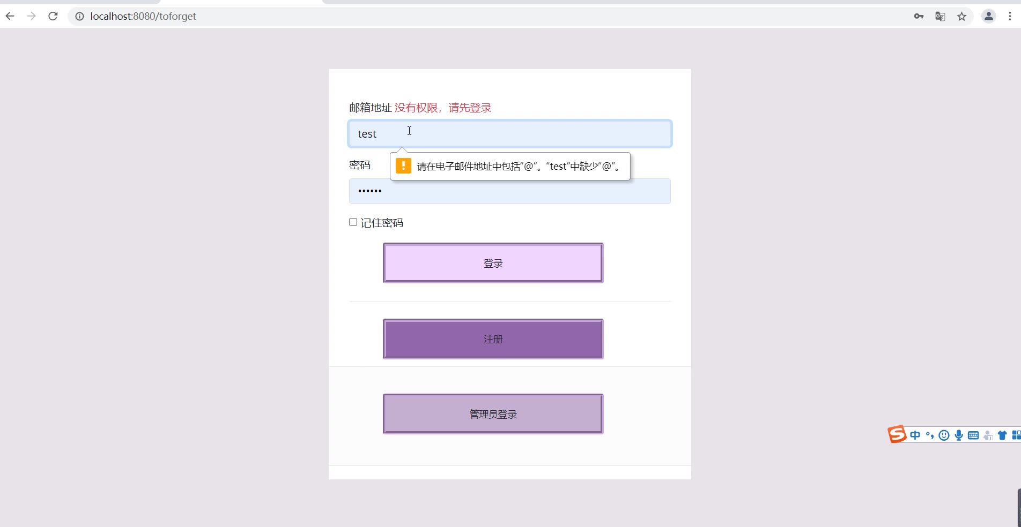Open the soft keyboard icon in Sogou bar
The image size is (1021, 527).
coord(973,435)
